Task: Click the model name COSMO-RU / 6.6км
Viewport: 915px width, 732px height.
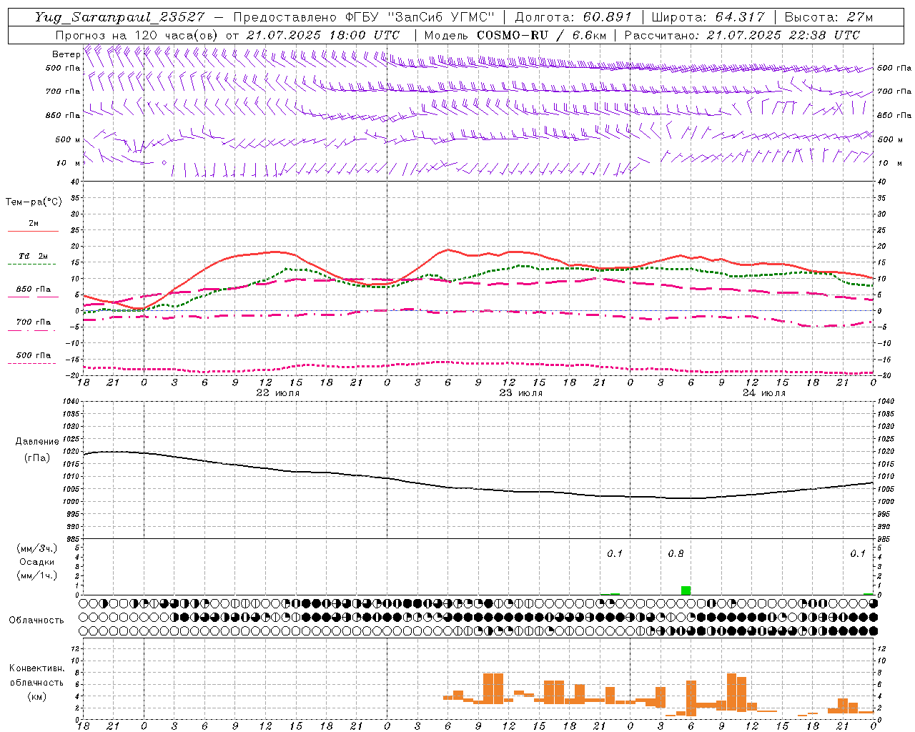Action: tap(541, 35)
